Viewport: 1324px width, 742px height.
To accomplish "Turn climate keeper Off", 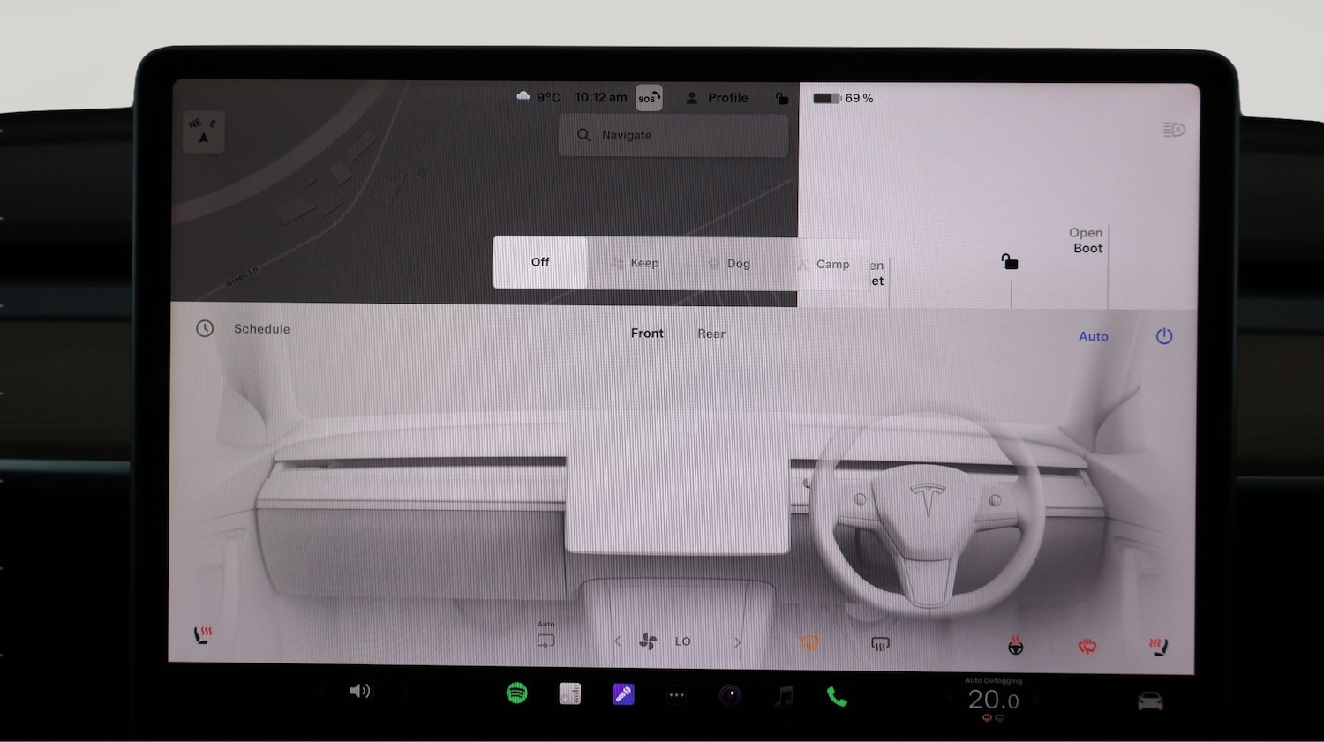I will click(x=539, y=262).
